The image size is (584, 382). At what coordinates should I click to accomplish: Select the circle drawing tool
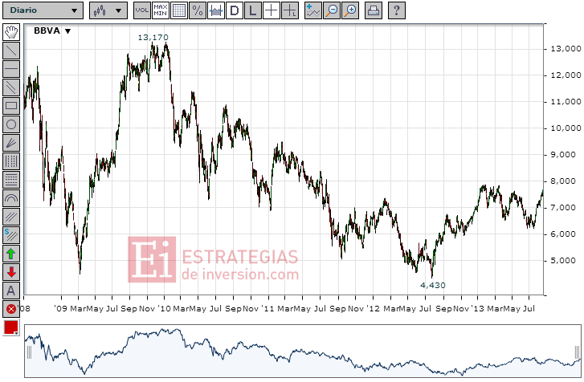[x=11, y=124]
